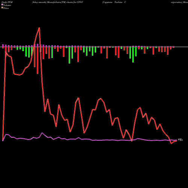Select the Price legend label
Viewport: 188px width, 188px height.
tap(6, 8)
